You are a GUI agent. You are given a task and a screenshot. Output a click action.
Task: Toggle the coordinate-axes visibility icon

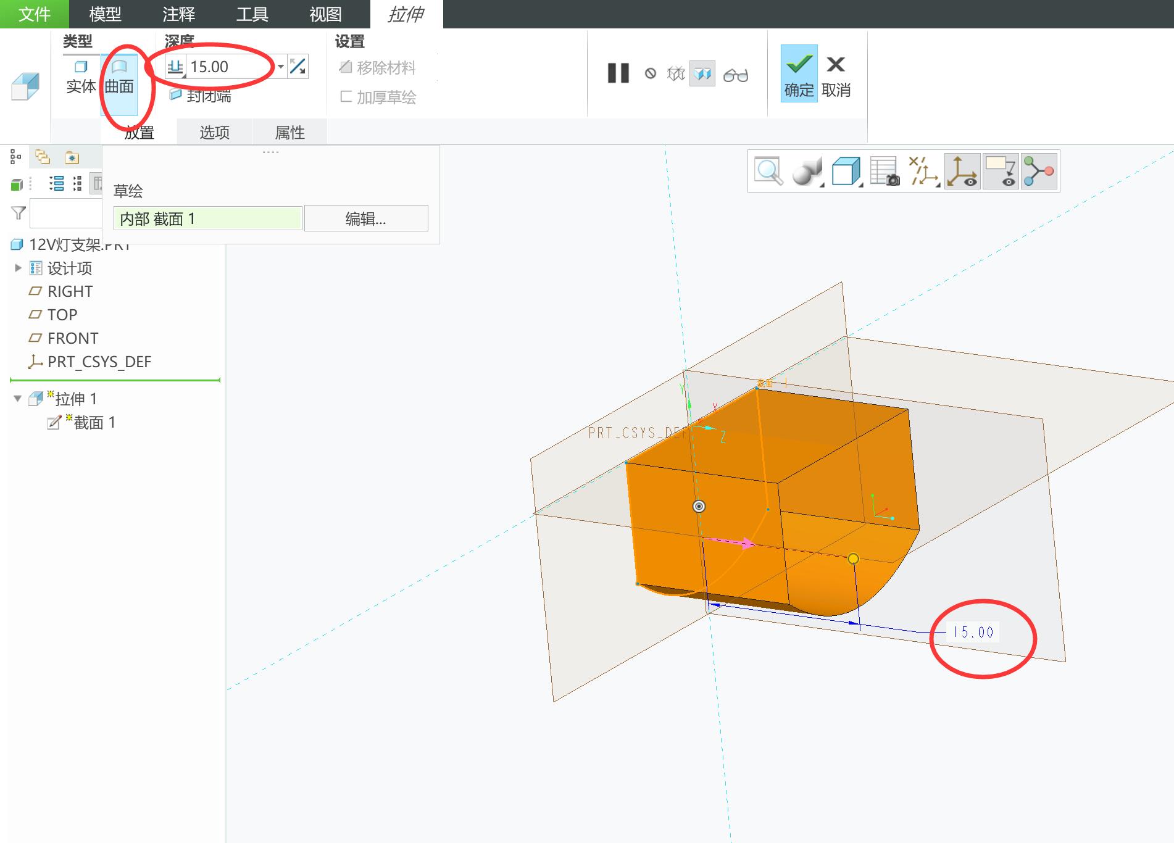[962, 172]
